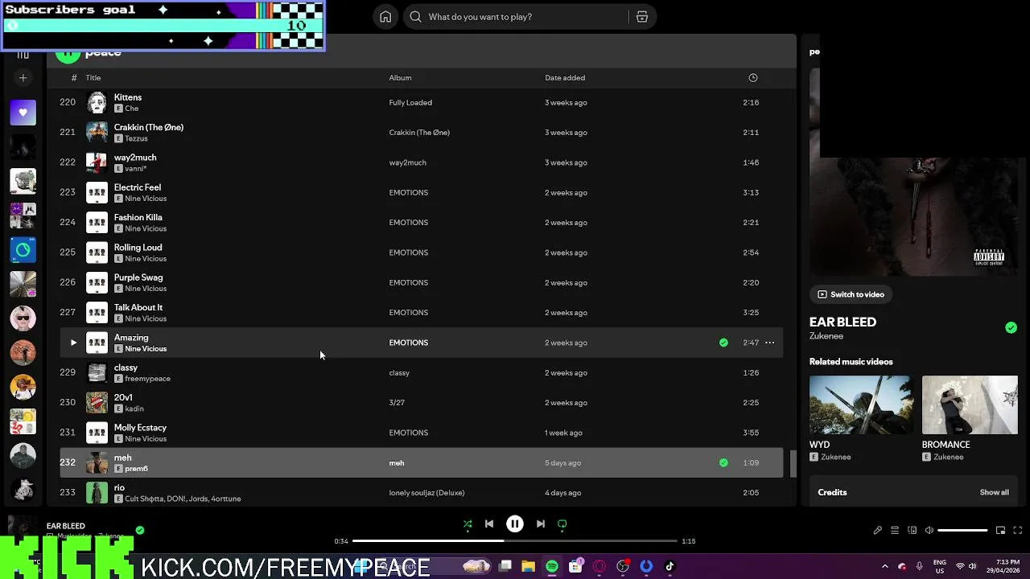The width and height of the screenshot is (1030, 579).
Task: Enter full screen mode
Action: pyautogui.click(x=1017, y=531)
